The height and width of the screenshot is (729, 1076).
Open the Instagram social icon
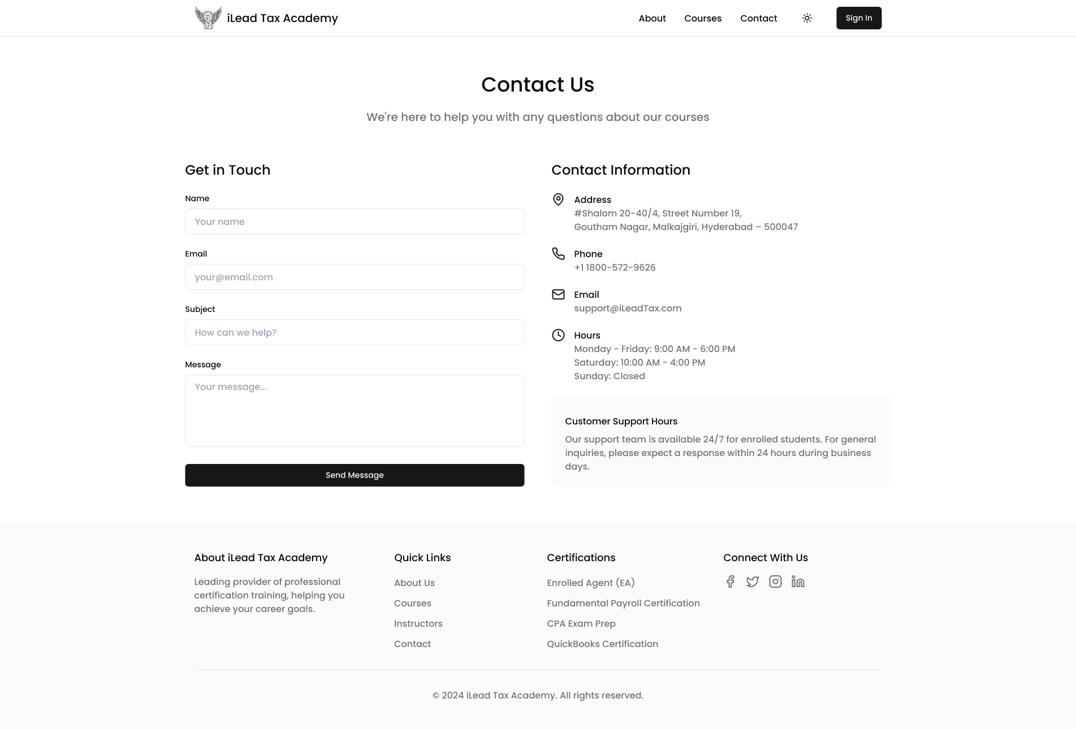pos(775,582)
